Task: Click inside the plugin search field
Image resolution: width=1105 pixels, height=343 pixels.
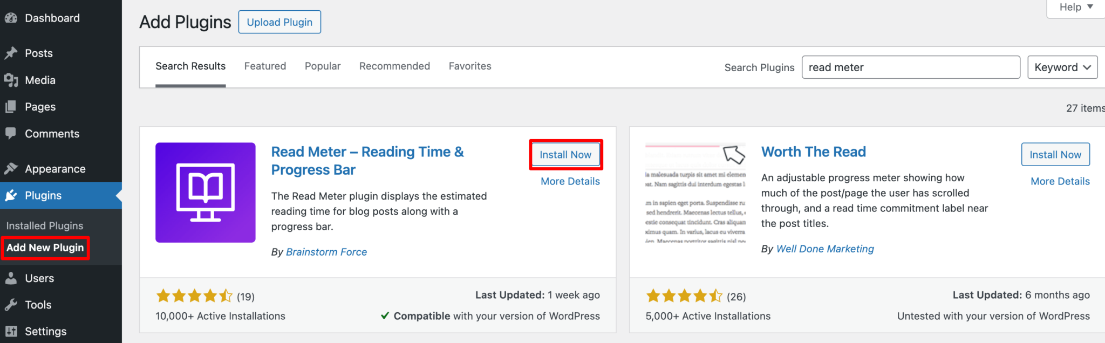Action: [910, 67]
